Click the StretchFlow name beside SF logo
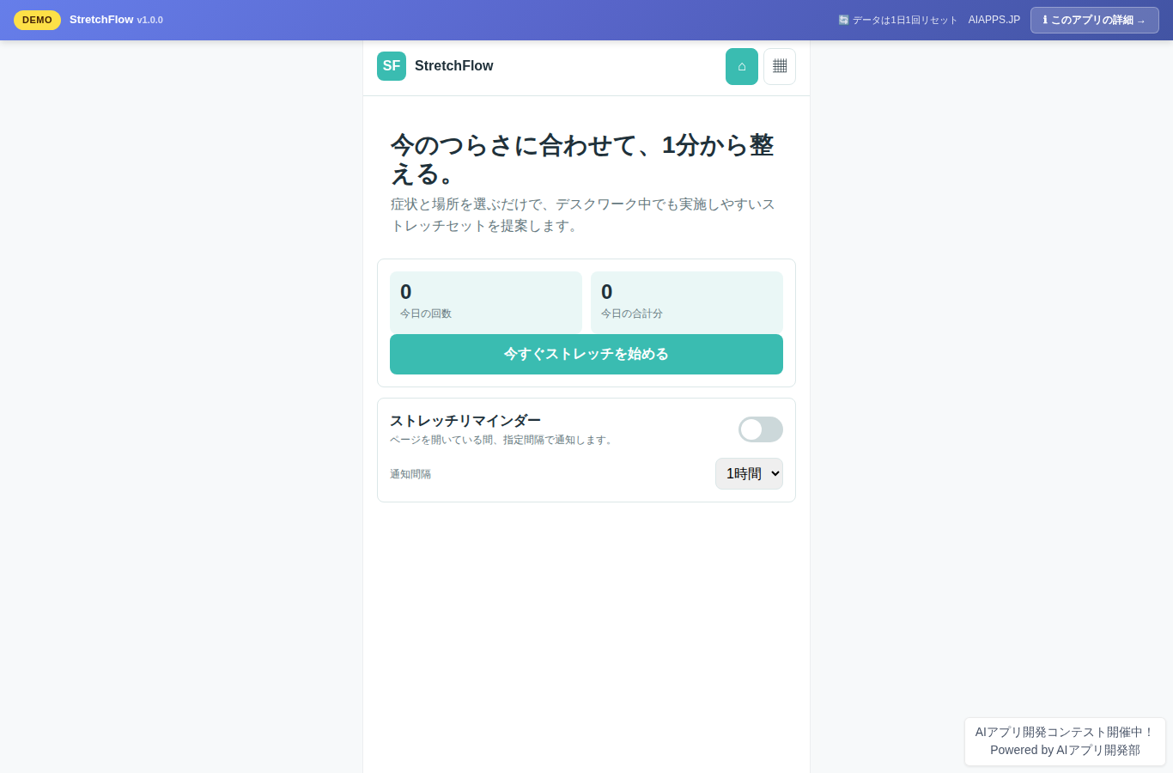 point(453,66)
